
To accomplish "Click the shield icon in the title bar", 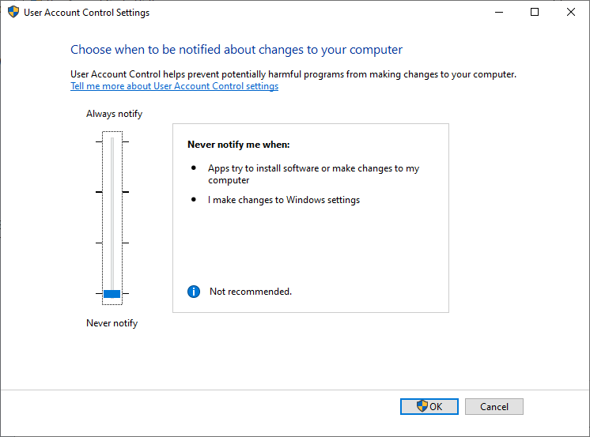I will [13, 13].
